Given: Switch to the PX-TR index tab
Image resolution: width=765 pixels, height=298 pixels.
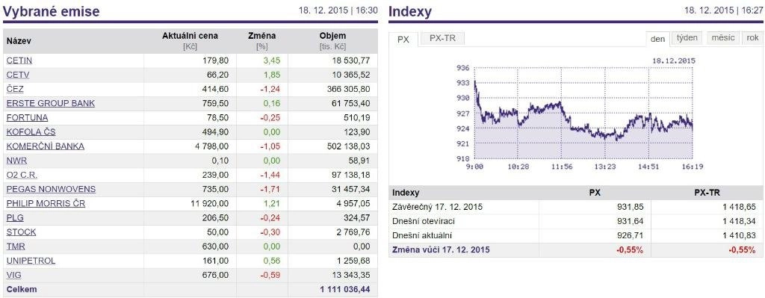Looking at the screenshot, I should pos(442,38).
